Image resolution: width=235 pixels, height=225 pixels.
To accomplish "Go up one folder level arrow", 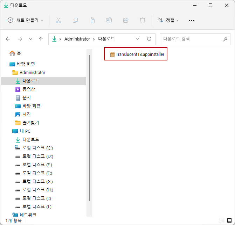I will (41, 39).
